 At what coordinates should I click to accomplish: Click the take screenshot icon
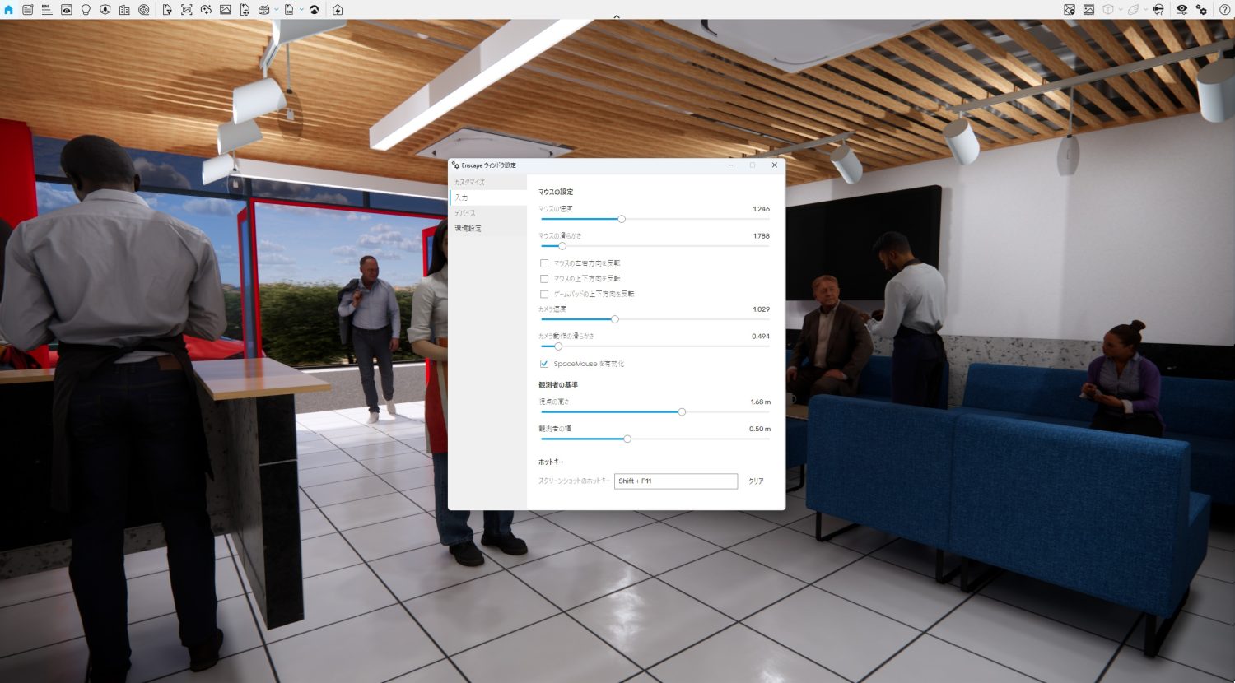click(186, 10)
